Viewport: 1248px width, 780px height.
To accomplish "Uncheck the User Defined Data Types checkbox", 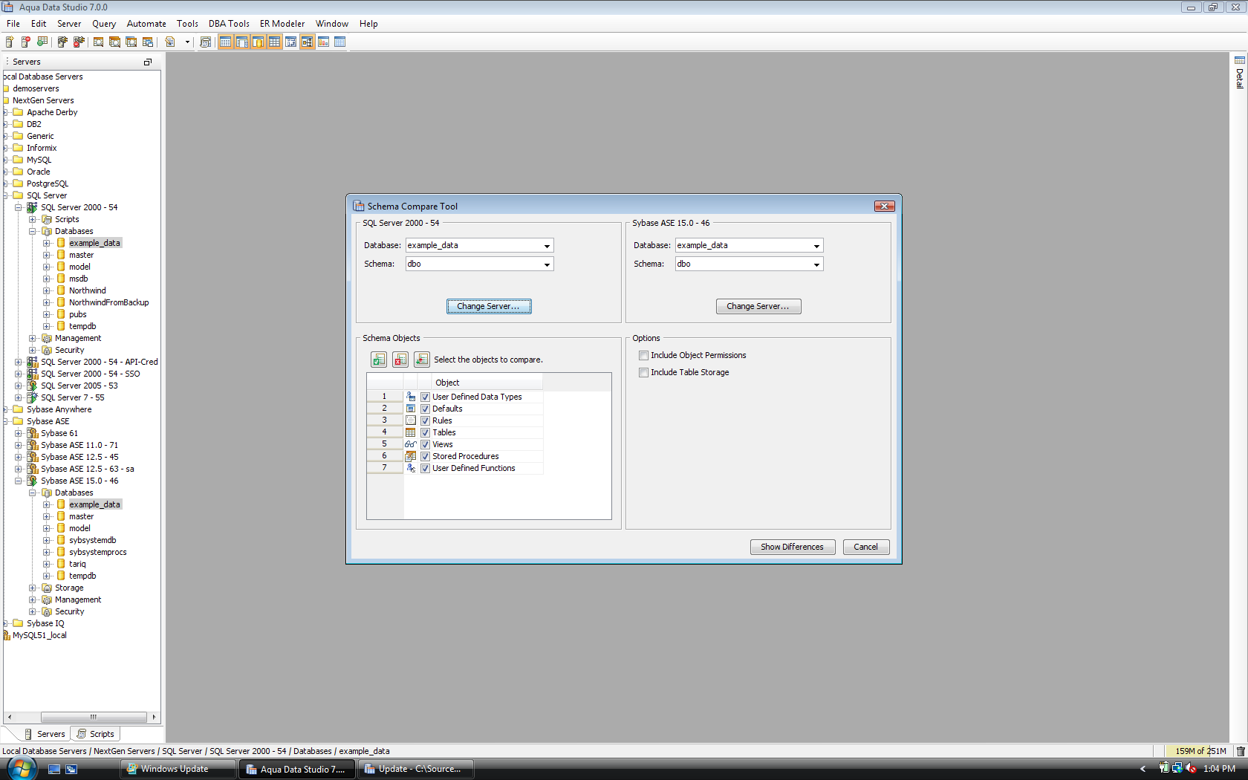I will tap(426, 397).
